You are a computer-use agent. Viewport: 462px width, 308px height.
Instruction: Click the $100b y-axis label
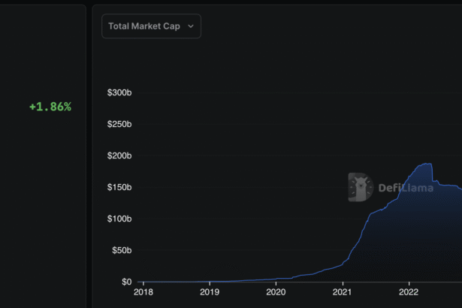coord(120,219)
